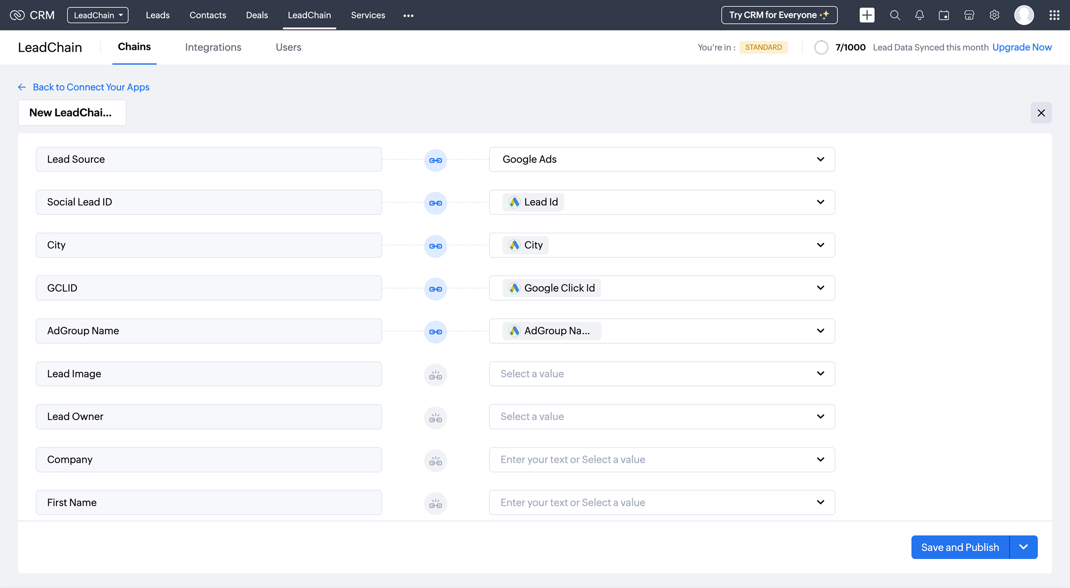Toggle the unlinked icon for Lead Image
The height and width of the screenshot is (588, 1070).
[435, 374]
